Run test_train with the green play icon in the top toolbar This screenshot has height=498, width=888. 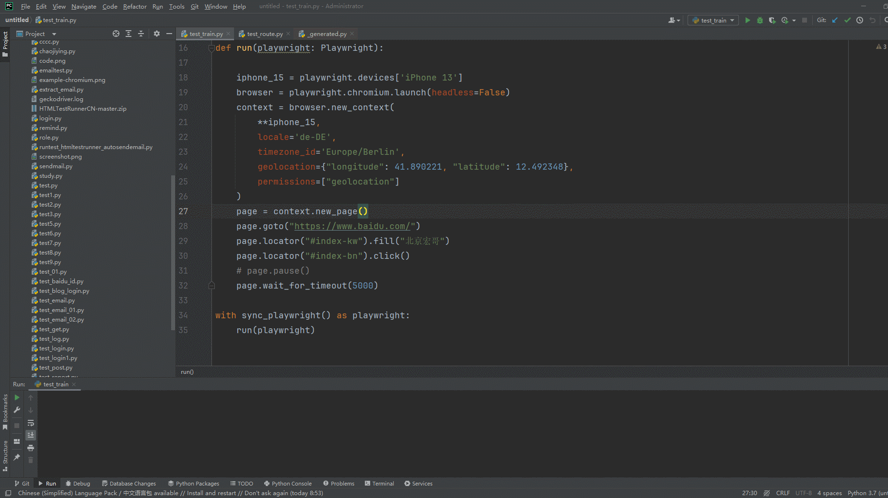tap(747, 20)
